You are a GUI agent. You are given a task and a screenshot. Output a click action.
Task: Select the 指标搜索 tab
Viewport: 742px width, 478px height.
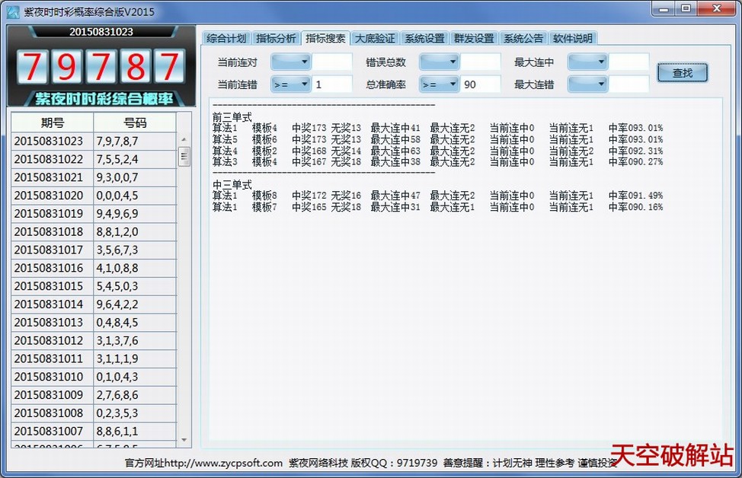click(x=326, y=37)
